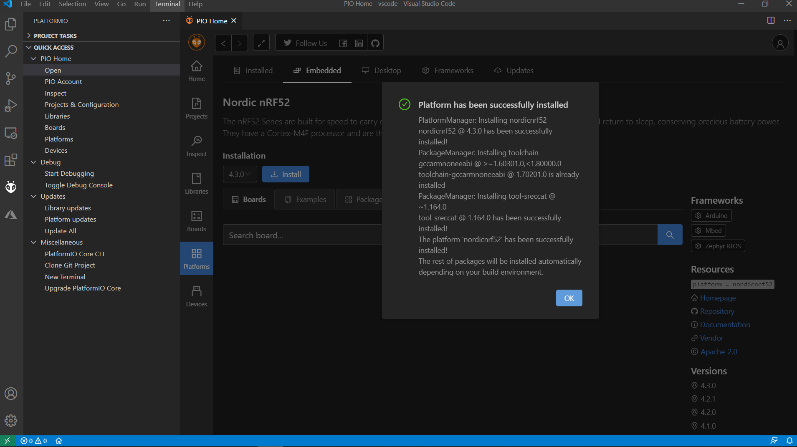Open the Terminal menu

[x=167, y=4]
